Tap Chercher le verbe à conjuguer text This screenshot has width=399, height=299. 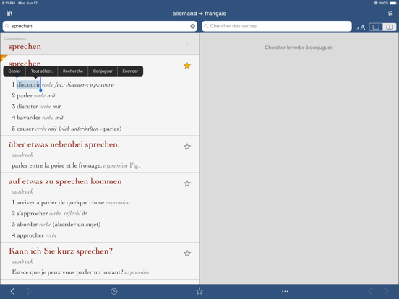click(x=299, y=48)
